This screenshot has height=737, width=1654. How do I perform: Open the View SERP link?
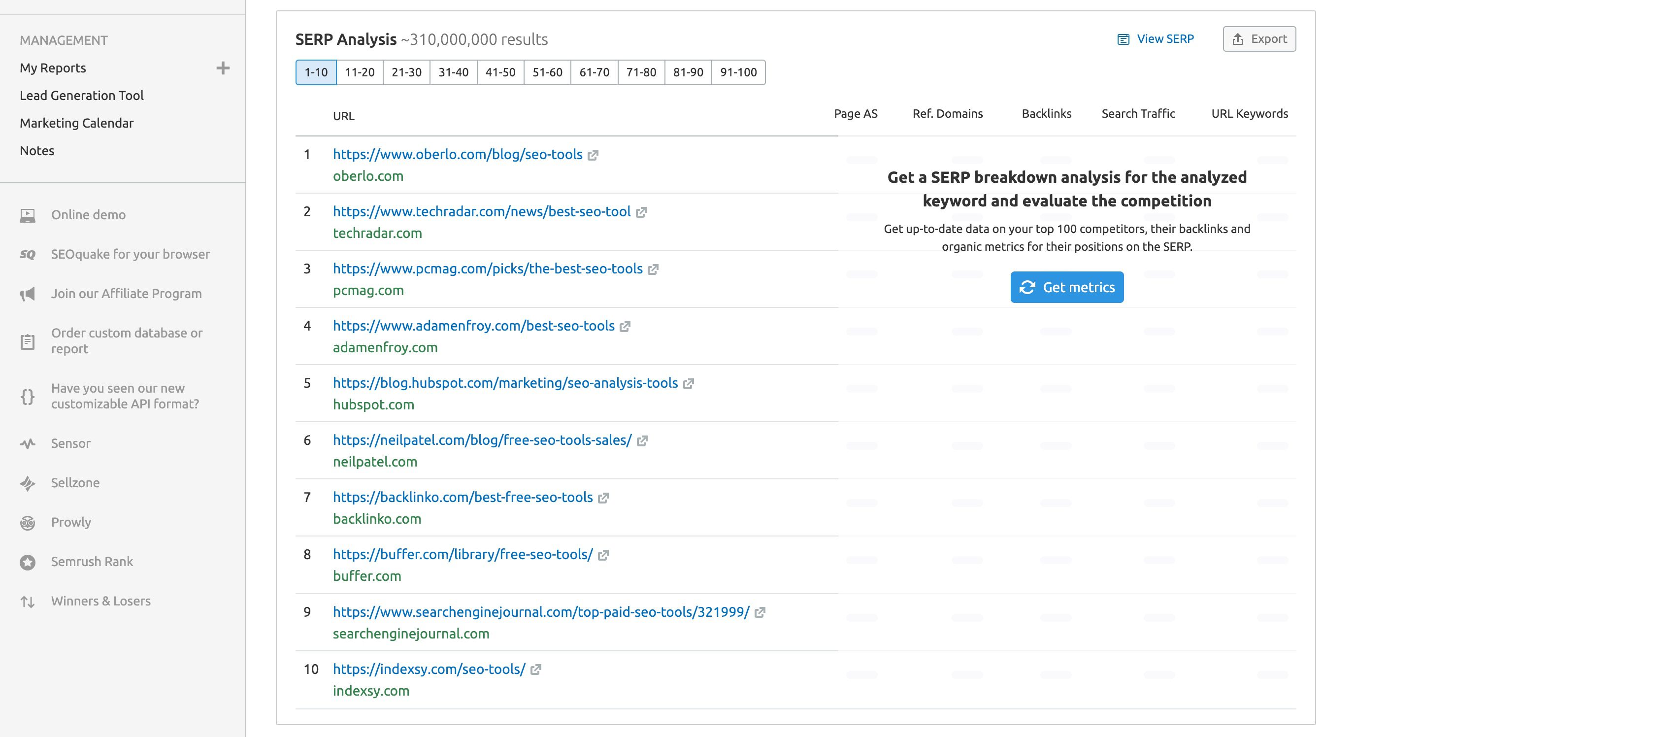[x=1156, y=39]
